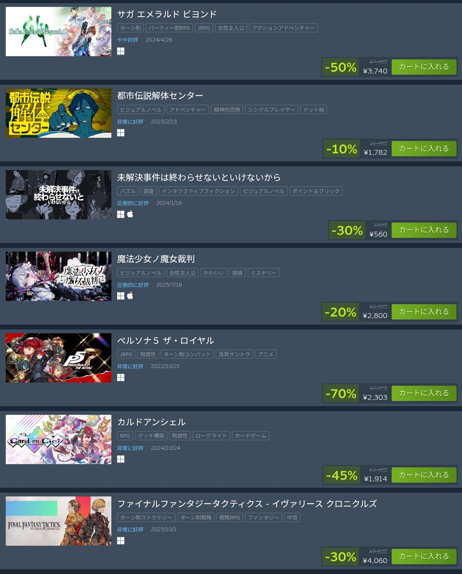Add ペルソナ5 ザ・ロイヤル to cart

[424, 393]
